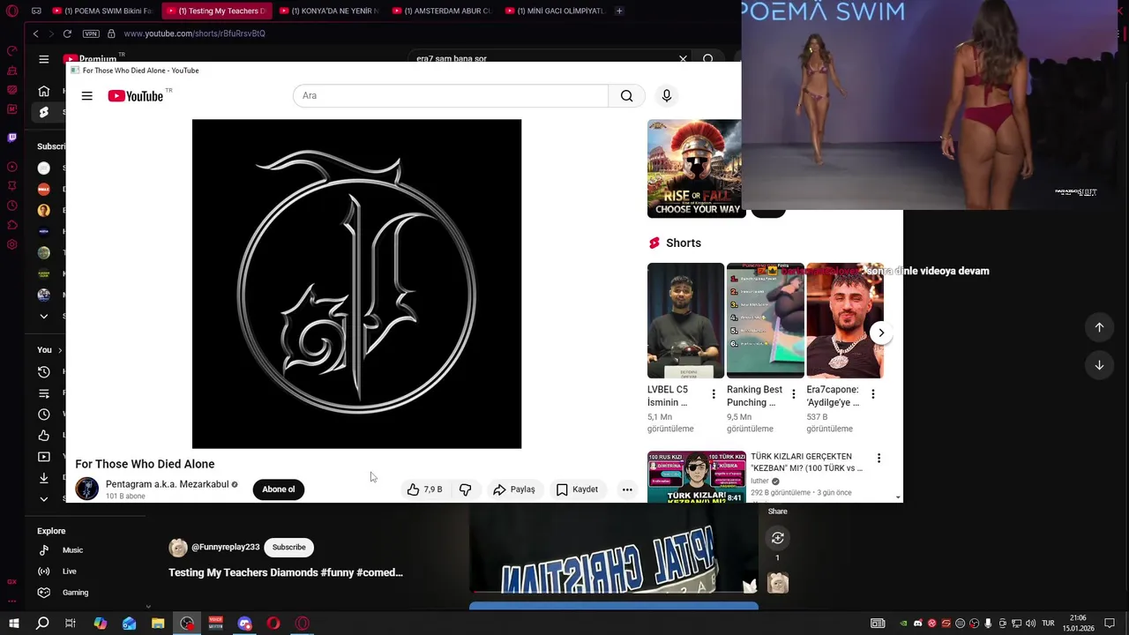Click the YouTube logo in the front window
Image resolution: width=1129 pixels, height=635 pixels.
(x=136, y=96)
